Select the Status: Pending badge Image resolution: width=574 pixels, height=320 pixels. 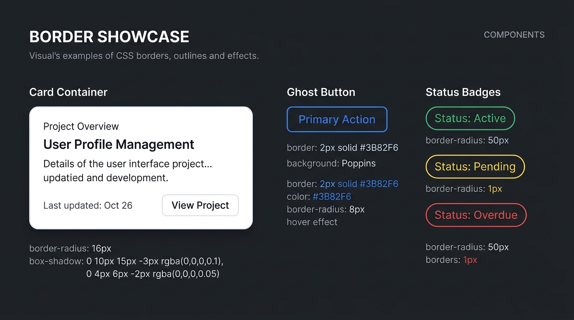click(x=475, y=167)
